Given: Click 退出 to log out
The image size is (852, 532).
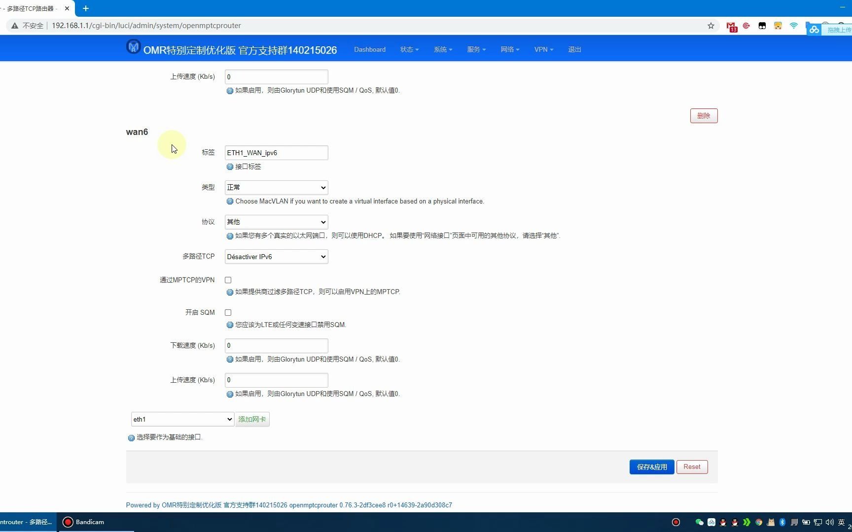Looking at the screenshot, I should [x=574, y=49].
